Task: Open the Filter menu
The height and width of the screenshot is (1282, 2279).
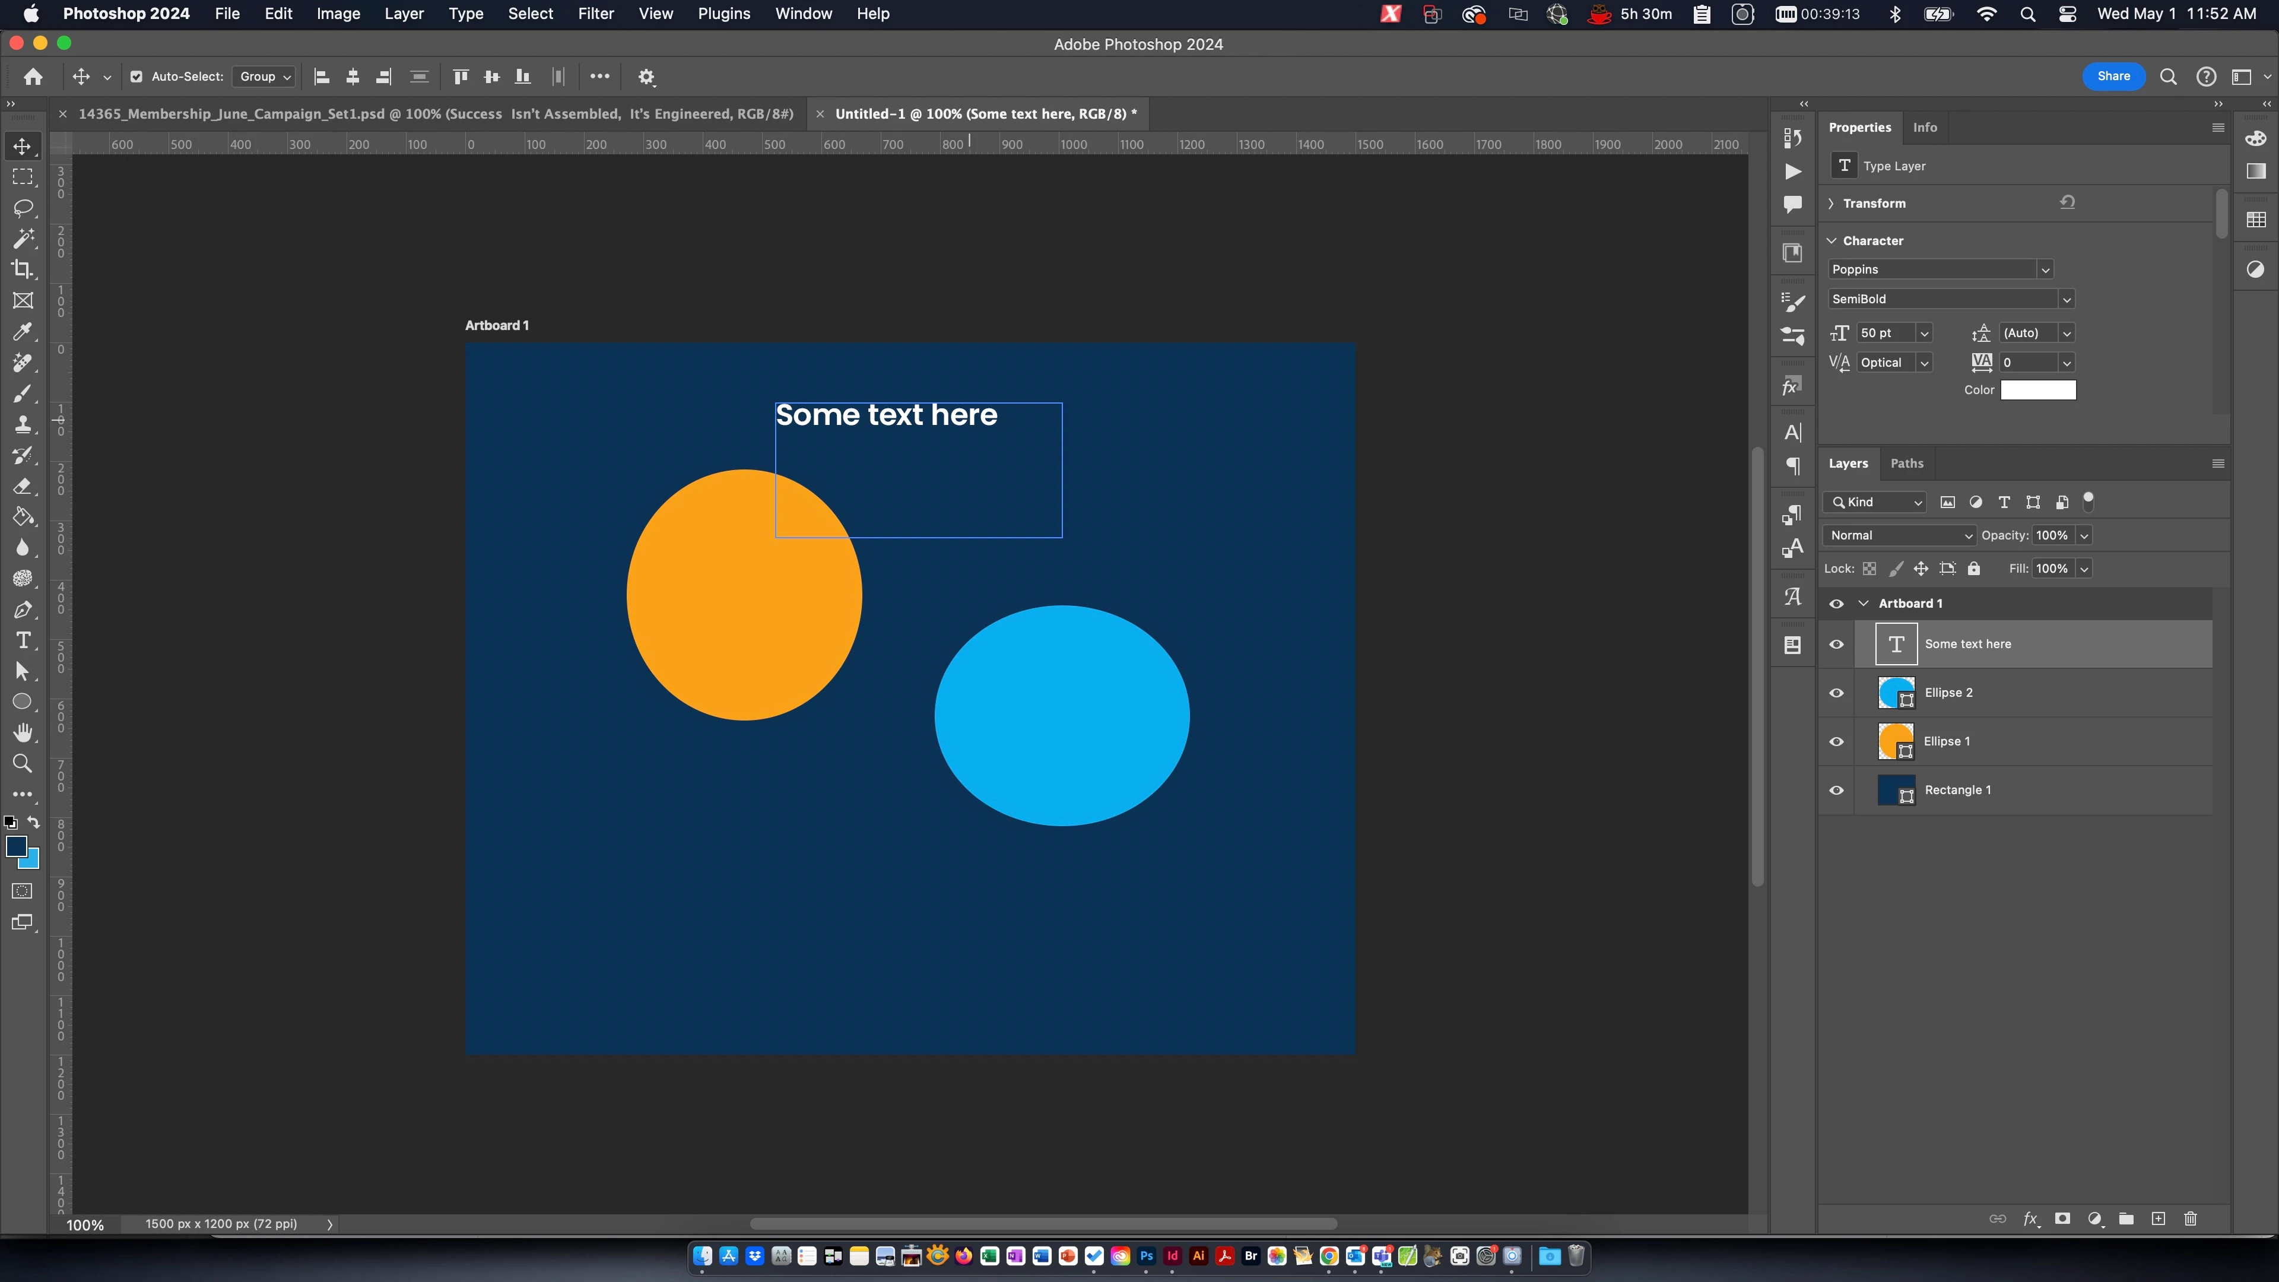Action: click(595, 13)
